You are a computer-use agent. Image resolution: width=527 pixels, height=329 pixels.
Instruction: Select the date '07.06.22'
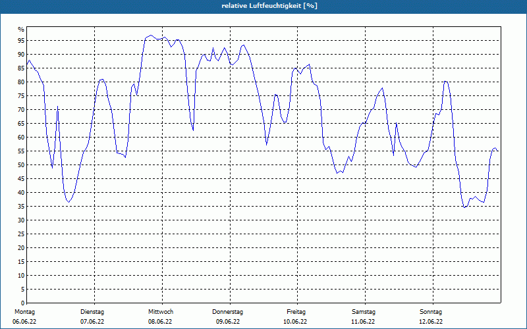click(92, 322)
